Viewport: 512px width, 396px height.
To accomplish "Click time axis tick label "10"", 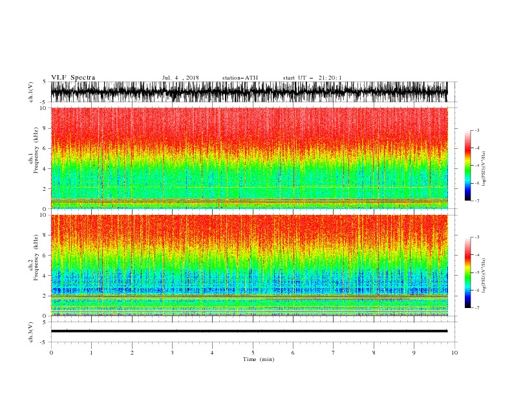I will [x=454, y=353].
